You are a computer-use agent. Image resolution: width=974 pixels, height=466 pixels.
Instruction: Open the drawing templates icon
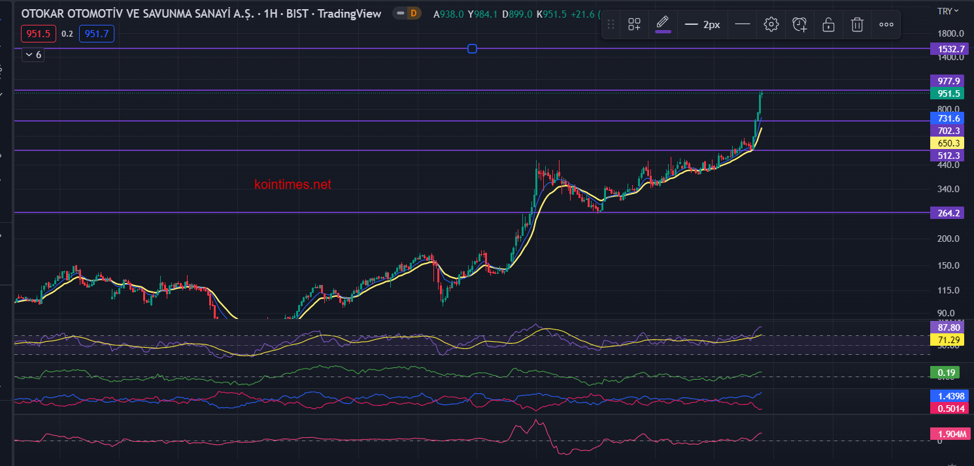634,25
